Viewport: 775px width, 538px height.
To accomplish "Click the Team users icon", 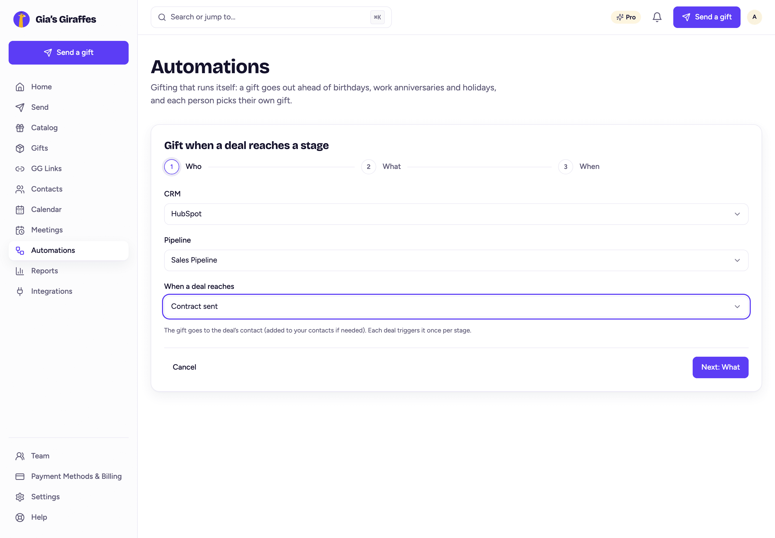I will point(20,456).
